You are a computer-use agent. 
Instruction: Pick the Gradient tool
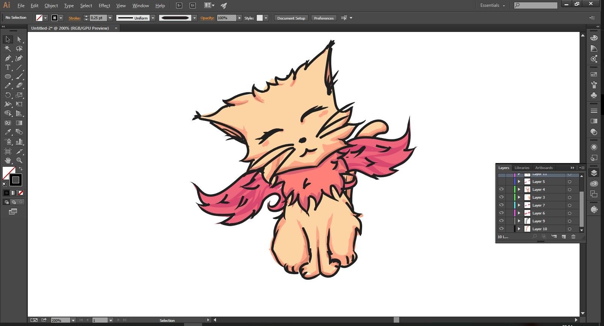tap(19, 123)
